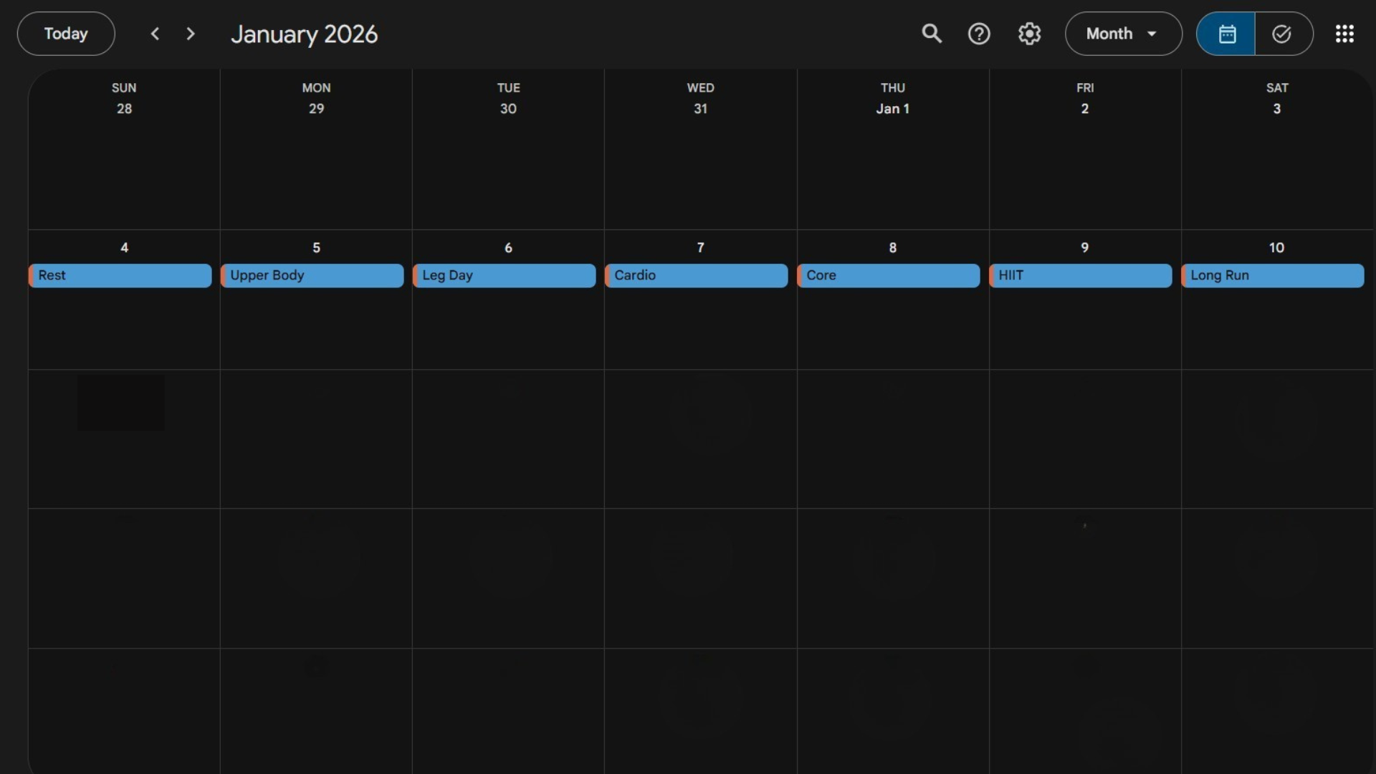The image size is (1376, 774).
Task: Switch to Tasks view toggle
Action: (1282, 34)
